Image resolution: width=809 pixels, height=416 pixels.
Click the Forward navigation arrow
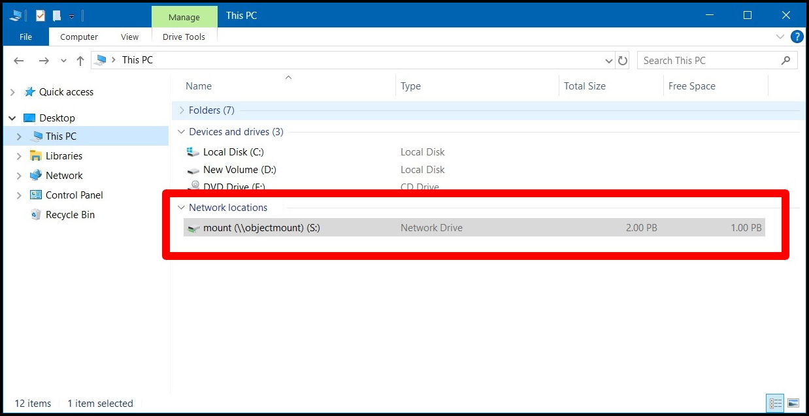coord(44,60)
